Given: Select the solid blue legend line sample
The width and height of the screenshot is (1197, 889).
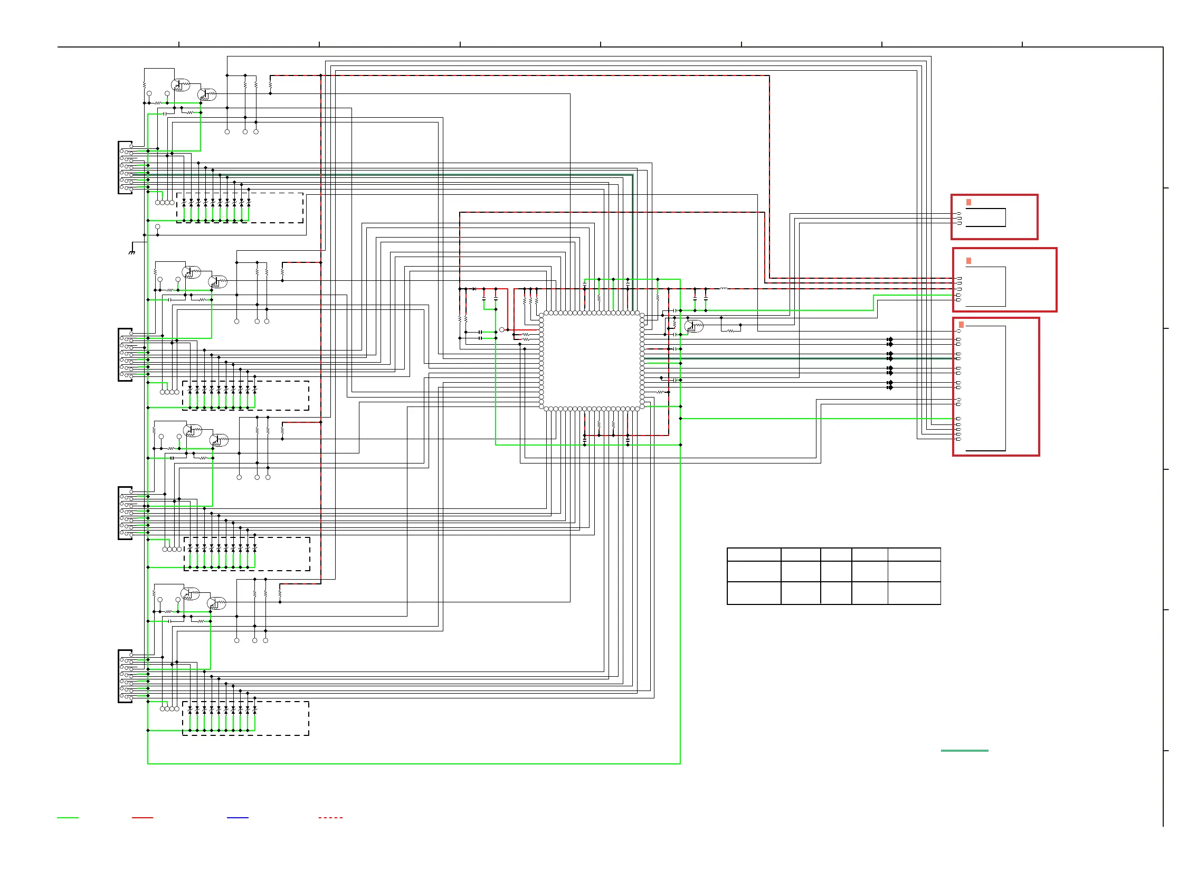Looking at the screenshot, I should pyautogui.click(x=238, y=817).
